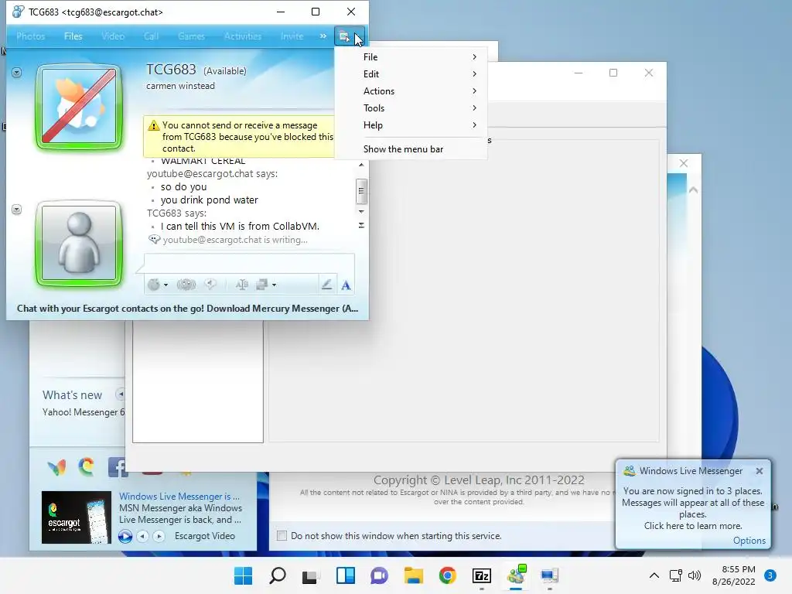
Task: Go to next Escargot video item
Action: (159, 537)
